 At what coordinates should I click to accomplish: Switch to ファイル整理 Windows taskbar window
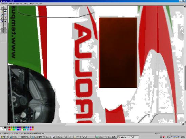(x=41, y=137)
